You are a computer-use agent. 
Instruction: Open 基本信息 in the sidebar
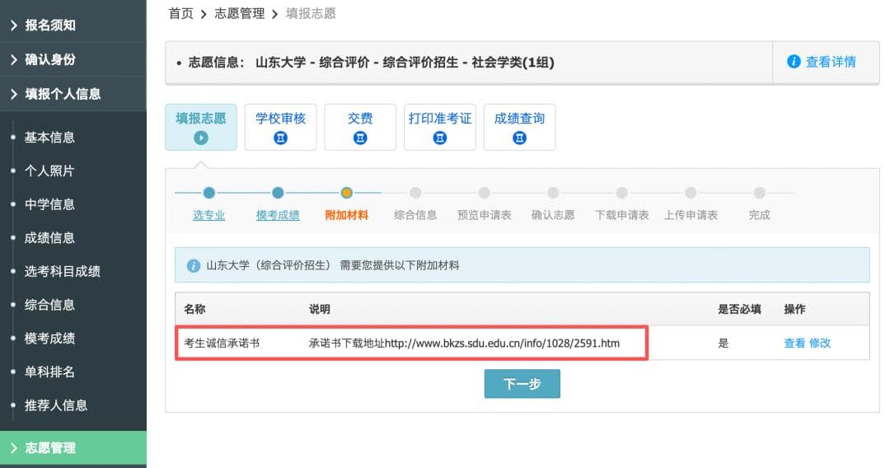[x=49, y=138]
